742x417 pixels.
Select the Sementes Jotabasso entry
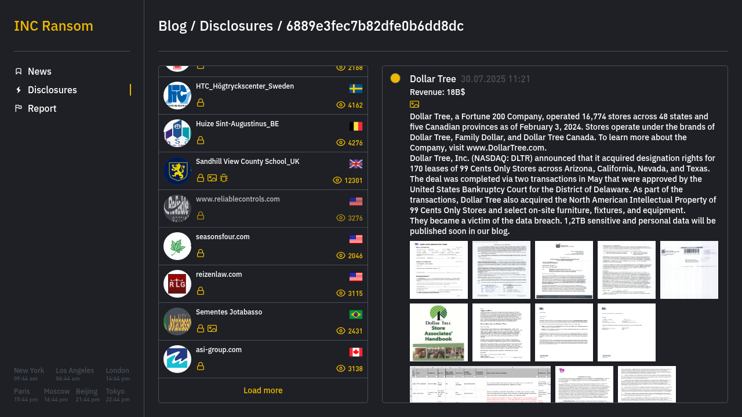pyautogui.click(x=263, y=321)
